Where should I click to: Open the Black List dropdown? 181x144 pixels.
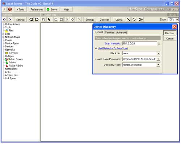point(158,53)
